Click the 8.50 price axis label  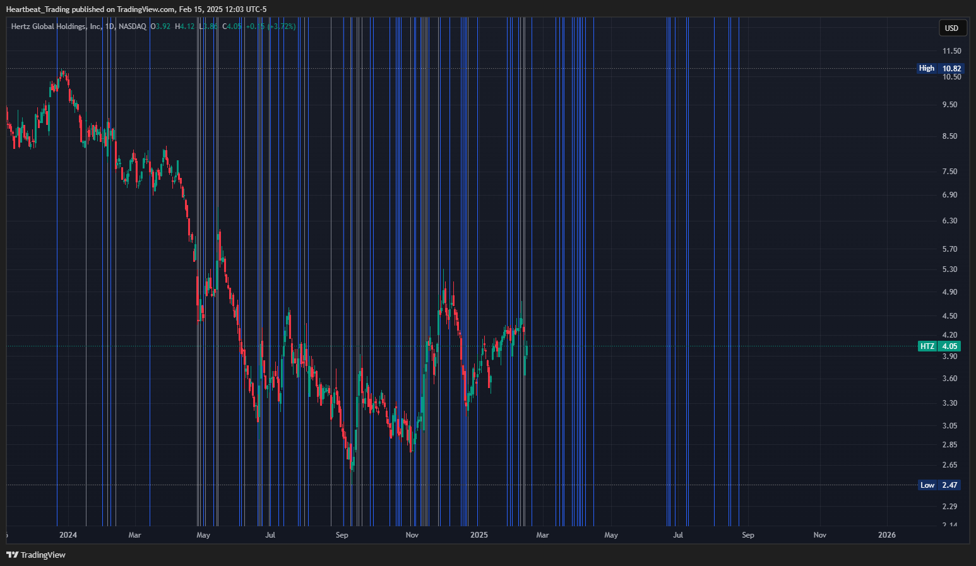pos(949,136)
